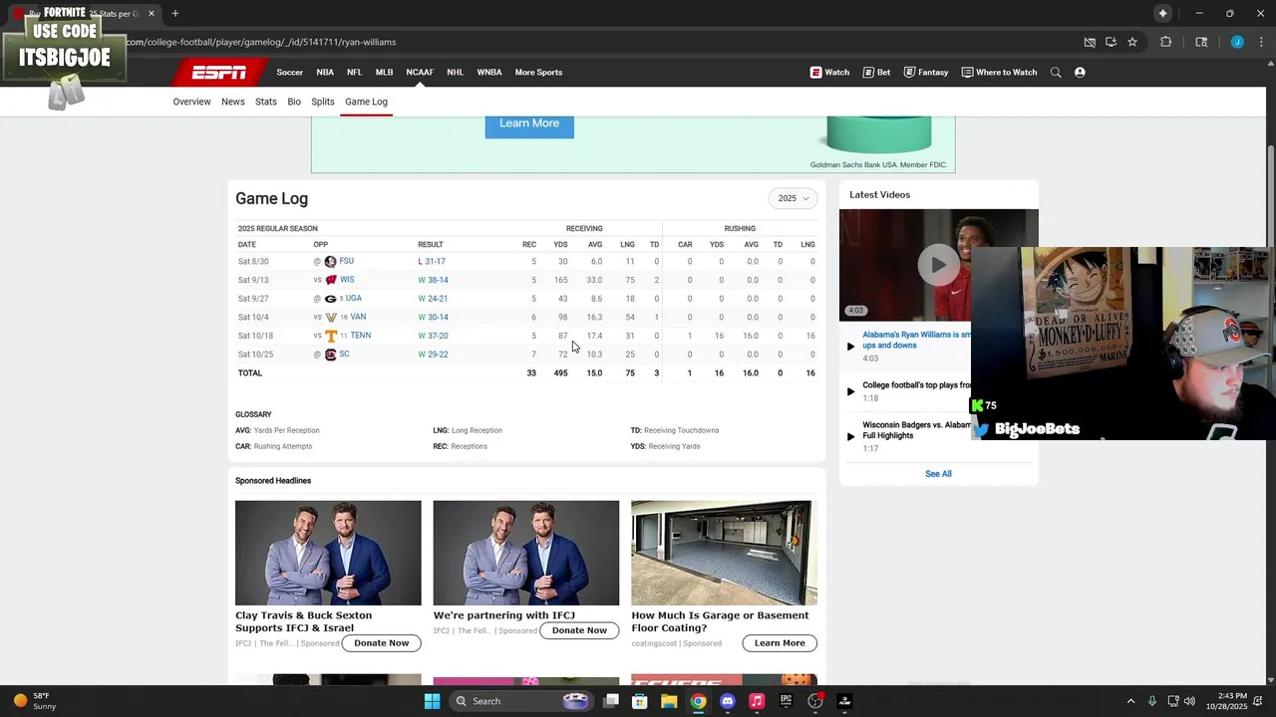Open the More Sports menu

coord(538,72)
